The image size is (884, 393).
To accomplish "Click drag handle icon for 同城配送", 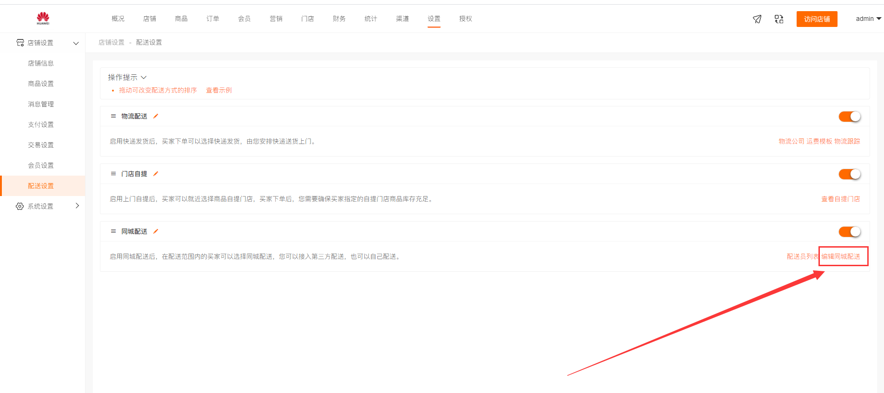I will tap(113, 231).
